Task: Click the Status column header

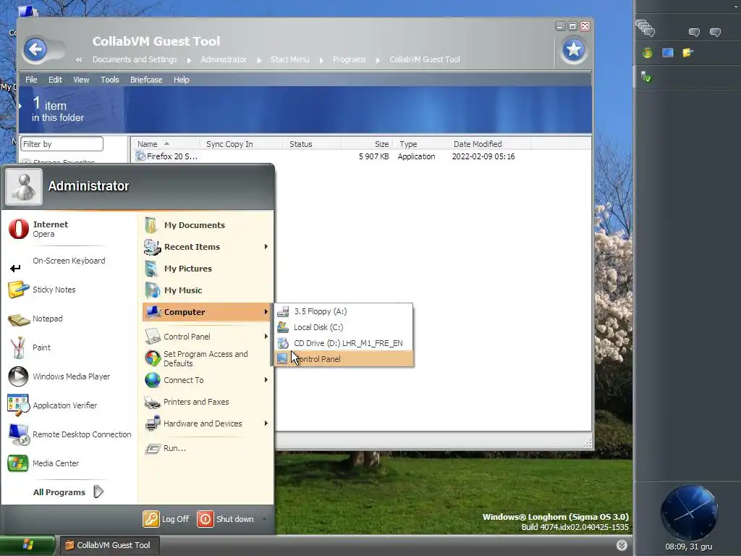Action: coord(312,144)
